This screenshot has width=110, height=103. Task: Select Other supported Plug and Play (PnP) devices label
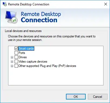47,66
